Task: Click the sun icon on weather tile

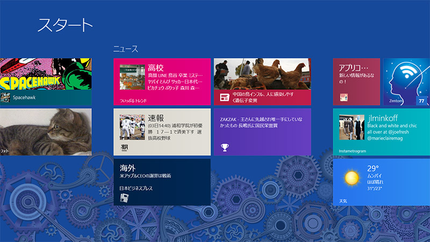Action: [x=352, y=176]
